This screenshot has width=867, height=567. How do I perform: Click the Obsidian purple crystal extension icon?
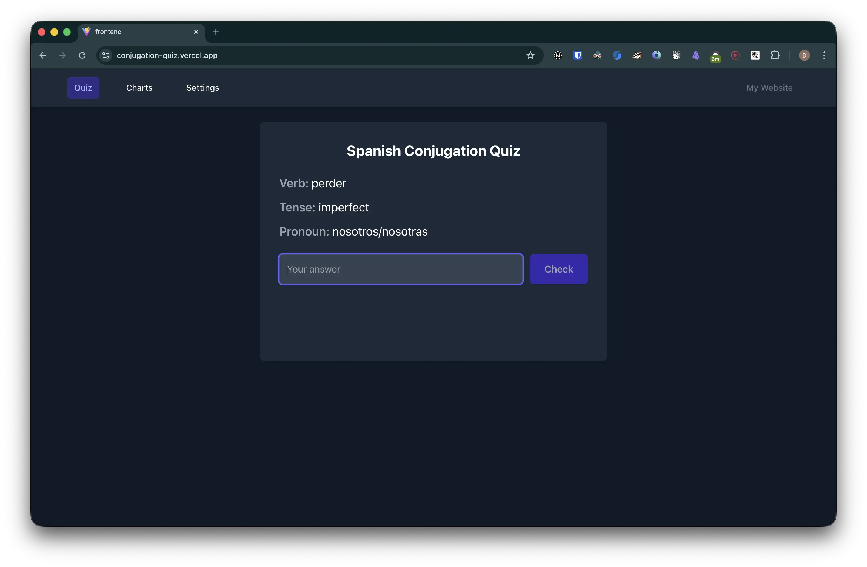(x=696, y=55)
